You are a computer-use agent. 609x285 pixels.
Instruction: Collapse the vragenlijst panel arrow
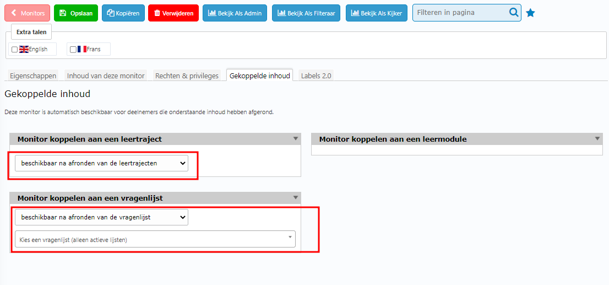pyautogui.click(x=295, y=197)
